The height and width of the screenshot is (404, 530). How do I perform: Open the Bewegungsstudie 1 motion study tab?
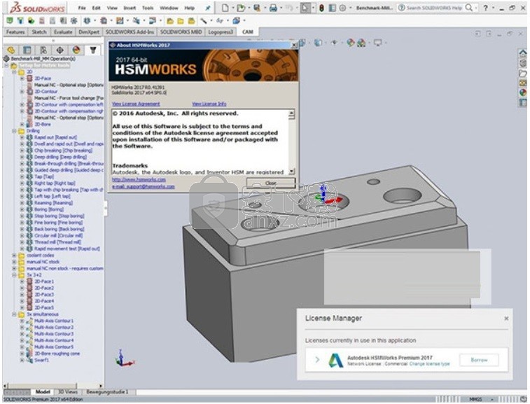(108, 392)
